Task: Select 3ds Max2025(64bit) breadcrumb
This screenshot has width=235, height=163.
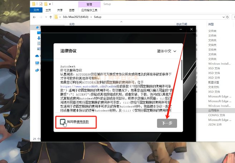Action: click(x=75, y=17)
